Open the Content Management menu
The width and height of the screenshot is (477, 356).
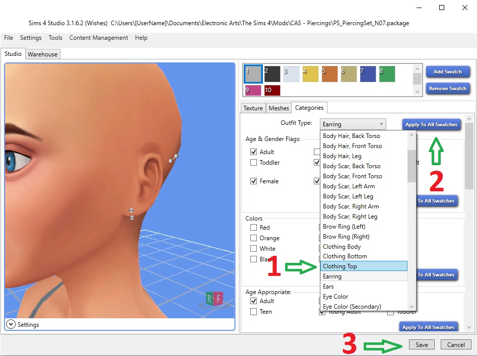tap(99, 38)
